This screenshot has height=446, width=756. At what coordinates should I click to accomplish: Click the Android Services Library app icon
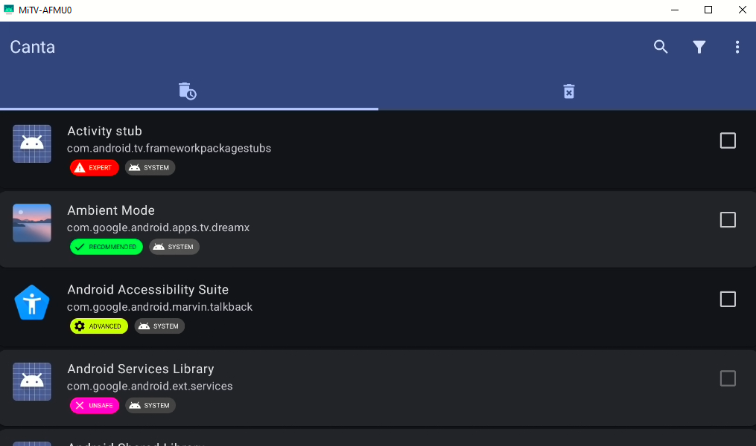(32, 381)
